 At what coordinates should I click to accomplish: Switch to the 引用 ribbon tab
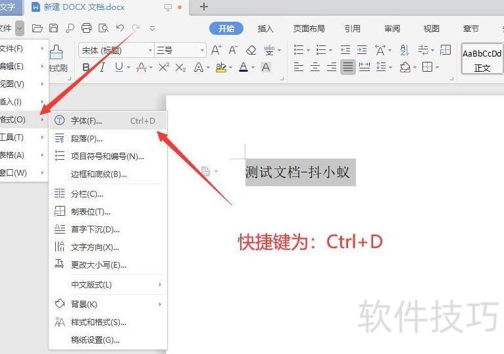click(352, 28)
